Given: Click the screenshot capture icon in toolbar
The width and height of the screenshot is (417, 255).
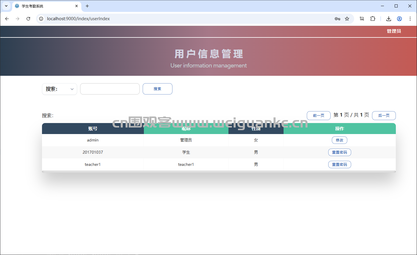Looking at the screenshot, I should (x=362, y=19).
